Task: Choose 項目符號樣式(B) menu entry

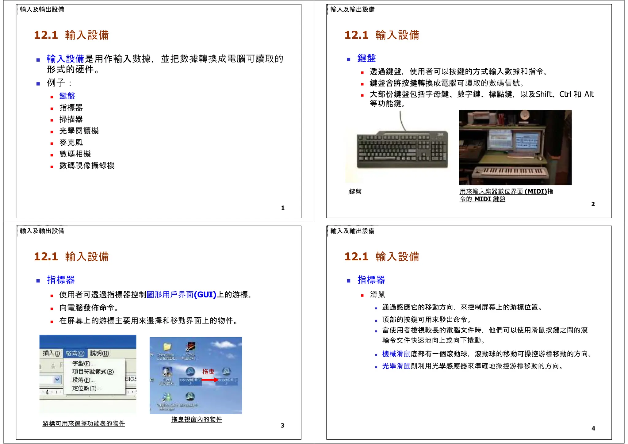Action: point(93,372)
